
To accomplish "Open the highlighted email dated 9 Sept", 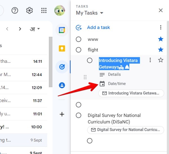I will click(23, 140).
